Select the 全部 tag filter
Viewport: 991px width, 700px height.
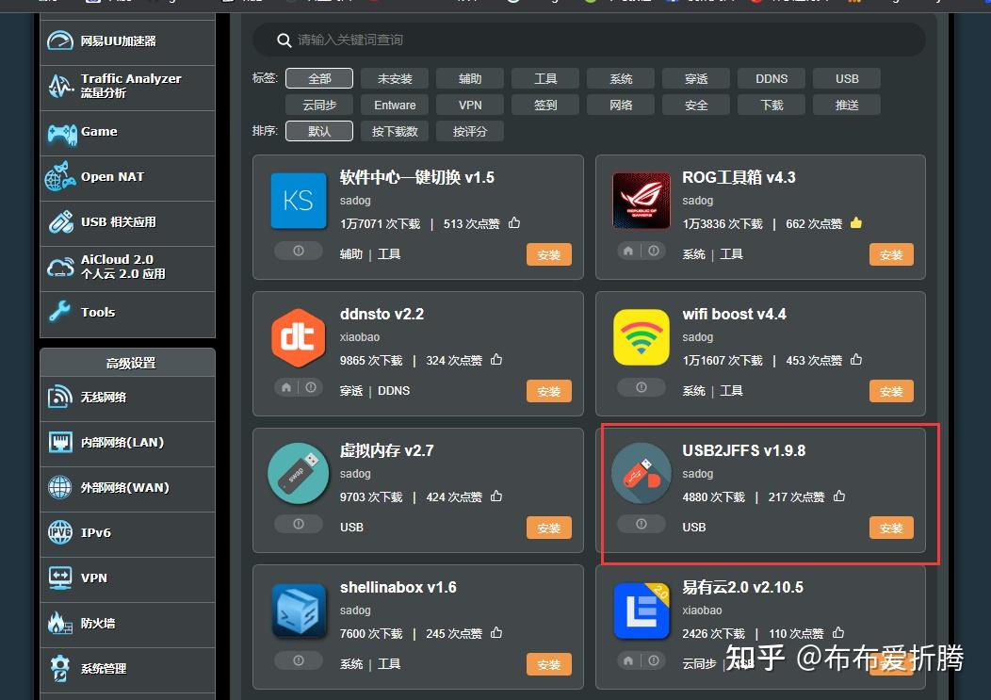[x=319, y=78]
